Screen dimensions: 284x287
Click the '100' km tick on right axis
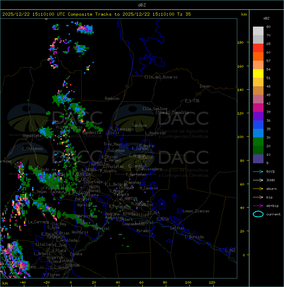tap(240, 137)
